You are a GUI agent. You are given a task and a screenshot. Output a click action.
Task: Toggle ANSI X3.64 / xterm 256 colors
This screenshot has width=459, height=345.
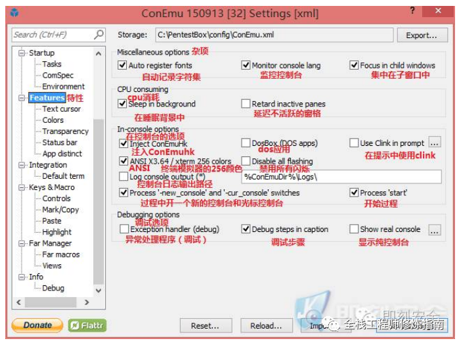click(123, 161)
